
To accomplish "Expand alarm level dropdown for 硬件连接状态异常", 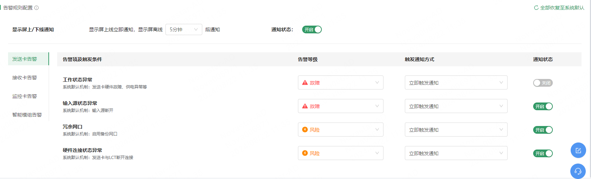I will click(x=340, y=153).
